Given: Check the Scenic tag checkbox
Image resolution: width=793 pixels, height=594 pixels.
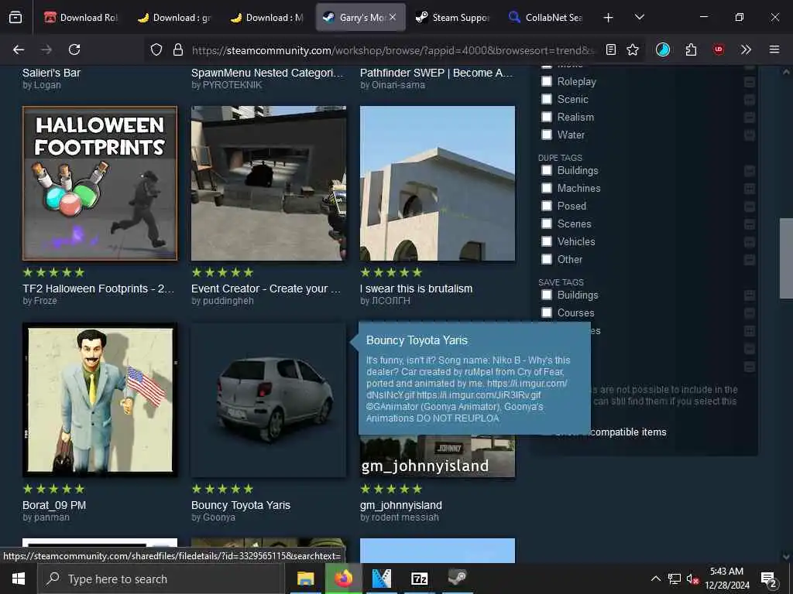Looking at the screenshot, I should click(x=547, y=99).
